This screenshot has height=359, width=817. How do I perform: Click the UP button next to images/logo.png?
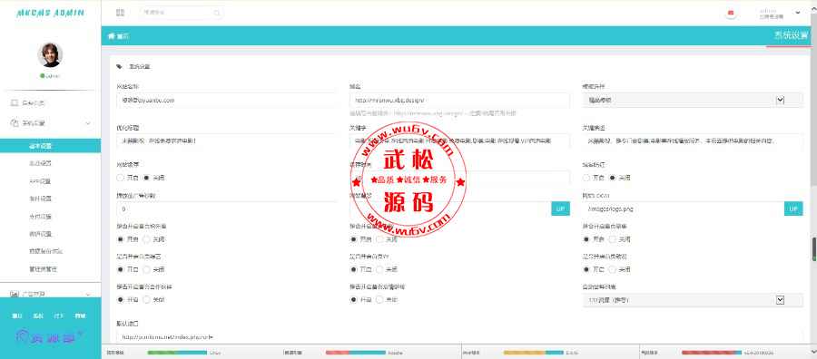(x=793, y=209)
